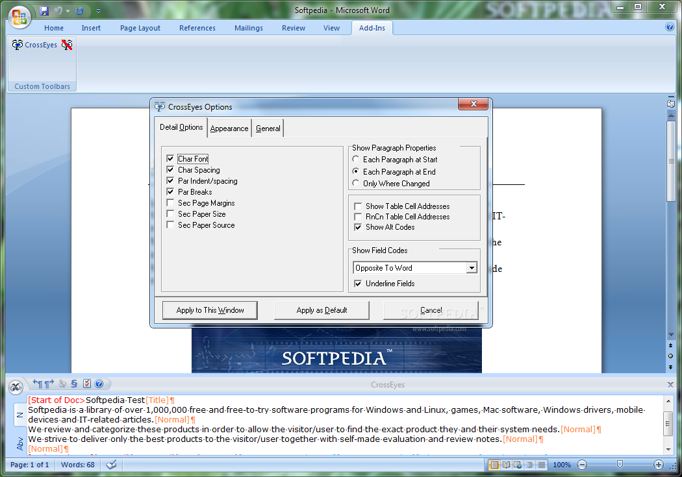Screen dimensions: 682x477
Task: Select Only Where Changed radio
Action: click(x=356, y=183)
